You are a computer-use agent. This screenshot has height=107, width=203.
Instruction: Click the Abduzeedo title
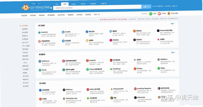pyautogui.click(x=141, y=97)
